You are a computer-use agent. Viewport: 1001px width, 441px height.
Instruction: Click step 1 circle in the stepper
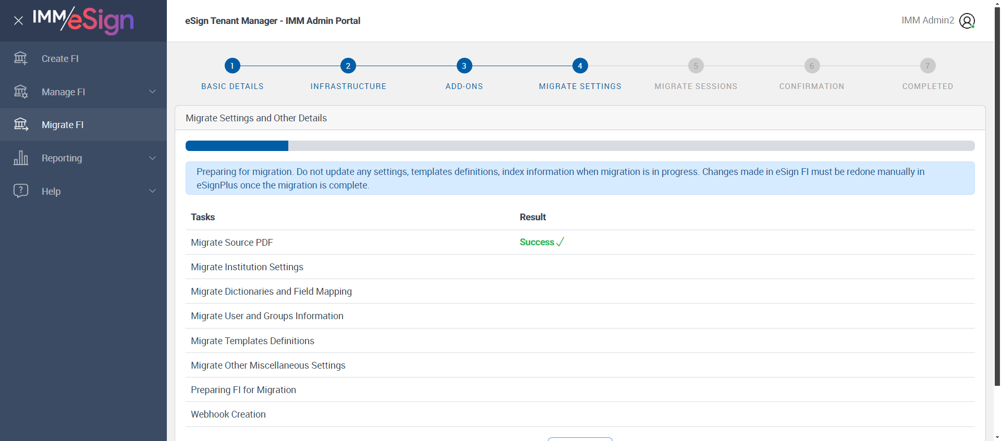[x=232, y=66]
